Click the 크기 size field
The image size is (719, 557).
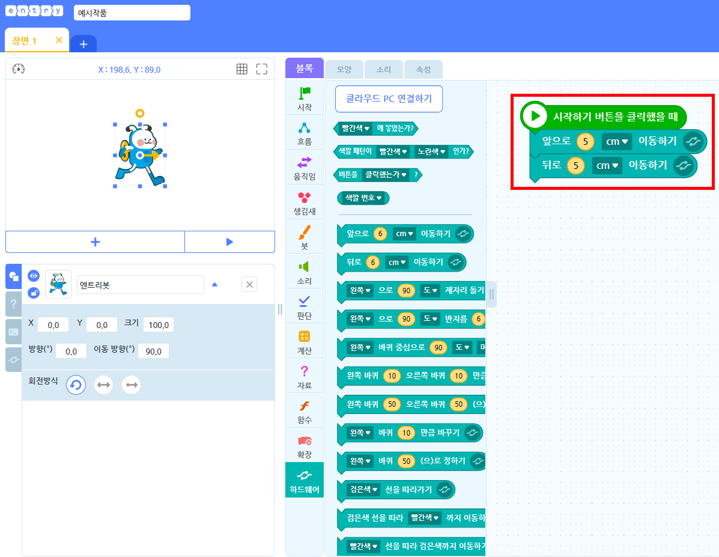159,325
